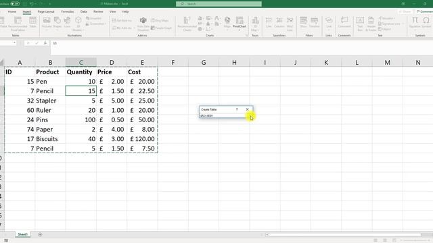Click the Recommended PivotTables icon

(18, 23)
